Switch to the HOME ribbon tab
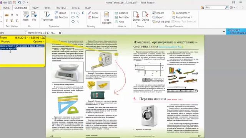The width and height of the screenshot is (246, 138). [x=6, y=8]
